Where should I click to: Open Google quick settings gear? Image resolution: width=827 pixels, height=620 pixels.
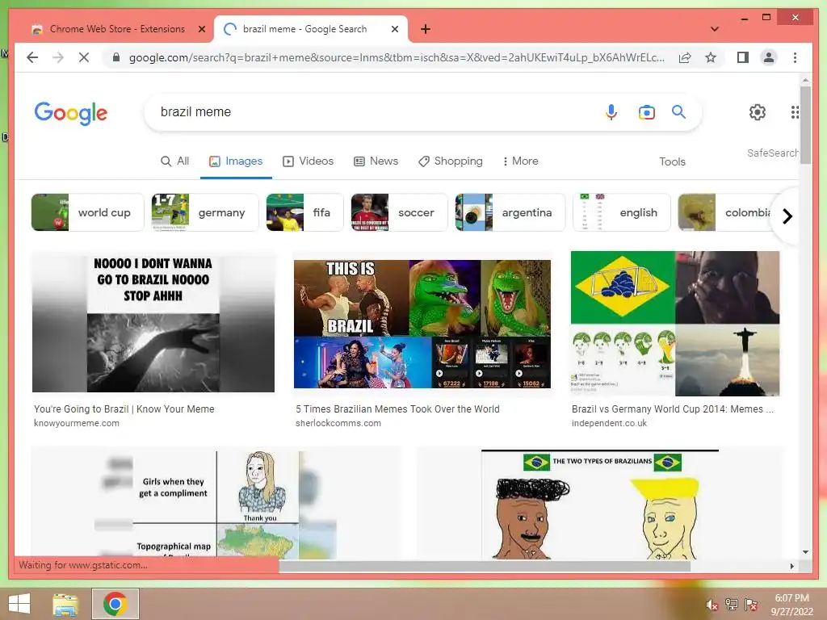click(x=758, y=111)
